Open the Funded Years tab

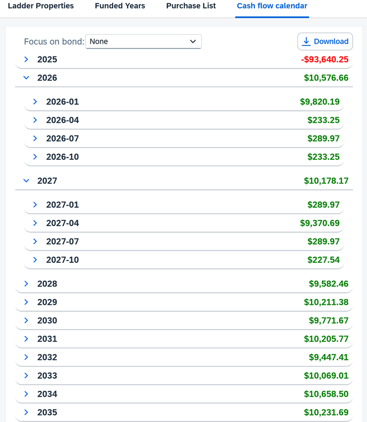[120, 6]
